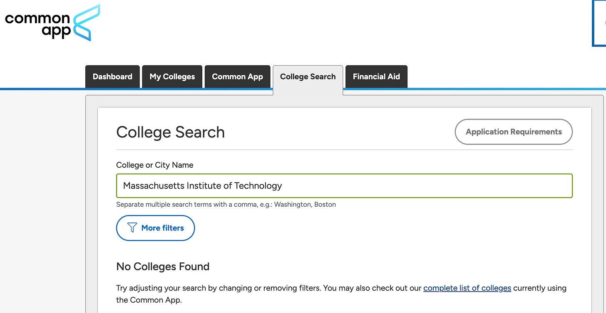
Task: Place cursor on the word "Massachusetts" in search box
Action: click(x=154, y=186)
